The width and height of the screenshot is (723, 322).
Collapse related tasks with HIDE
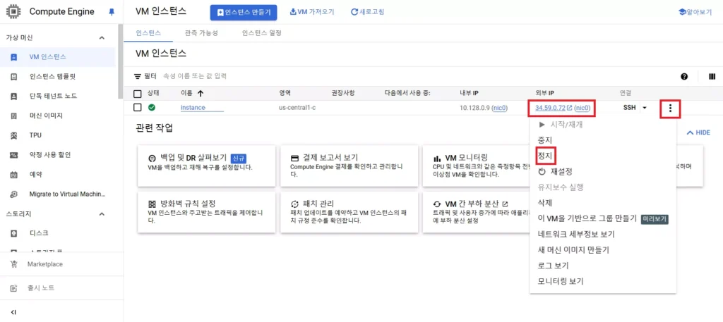(x=698, y=132)
